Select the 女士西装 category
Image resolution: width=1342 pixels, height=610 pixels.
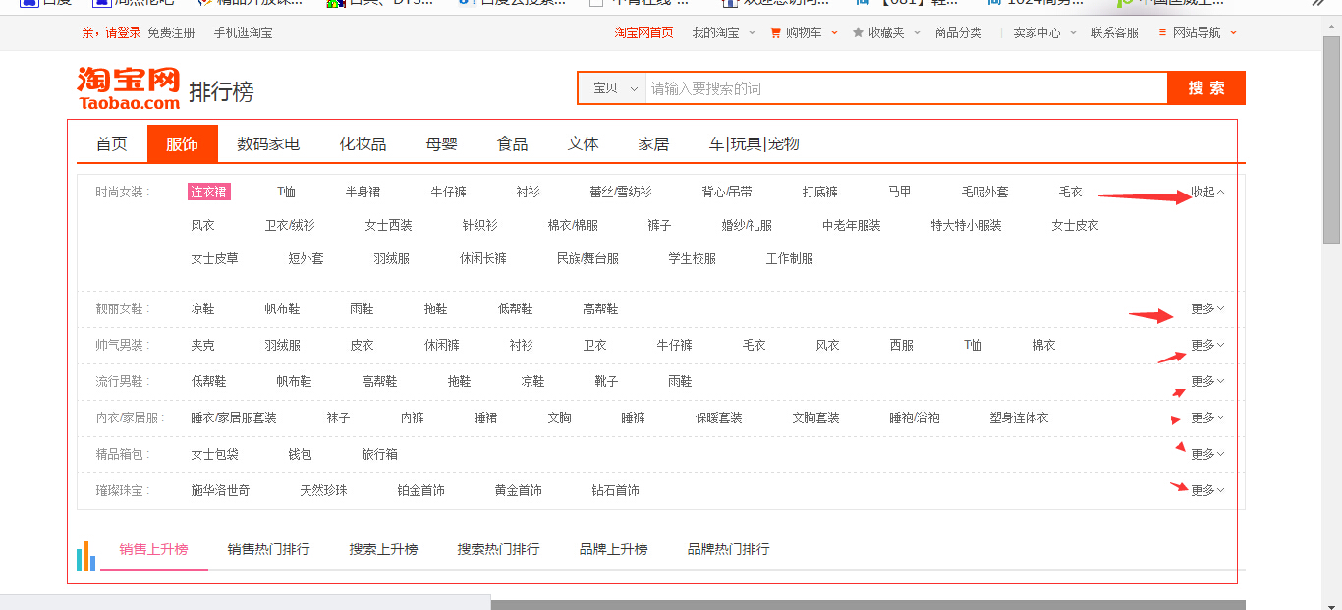coord(388,225)
